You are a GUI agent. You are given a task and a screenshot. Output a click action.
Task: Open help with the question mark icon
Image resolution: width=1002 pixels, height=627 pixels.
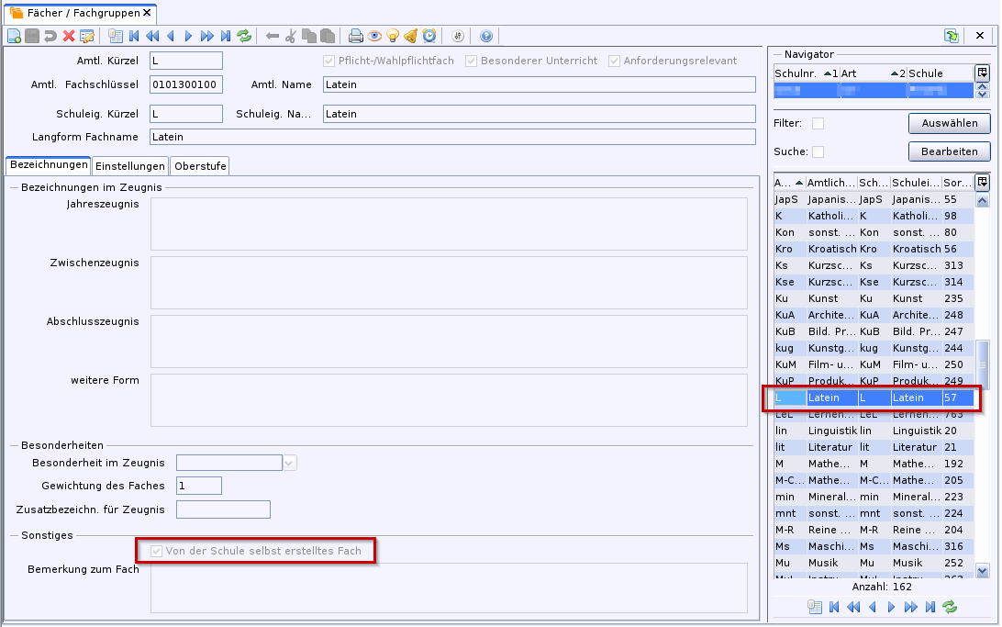[486, 36]
